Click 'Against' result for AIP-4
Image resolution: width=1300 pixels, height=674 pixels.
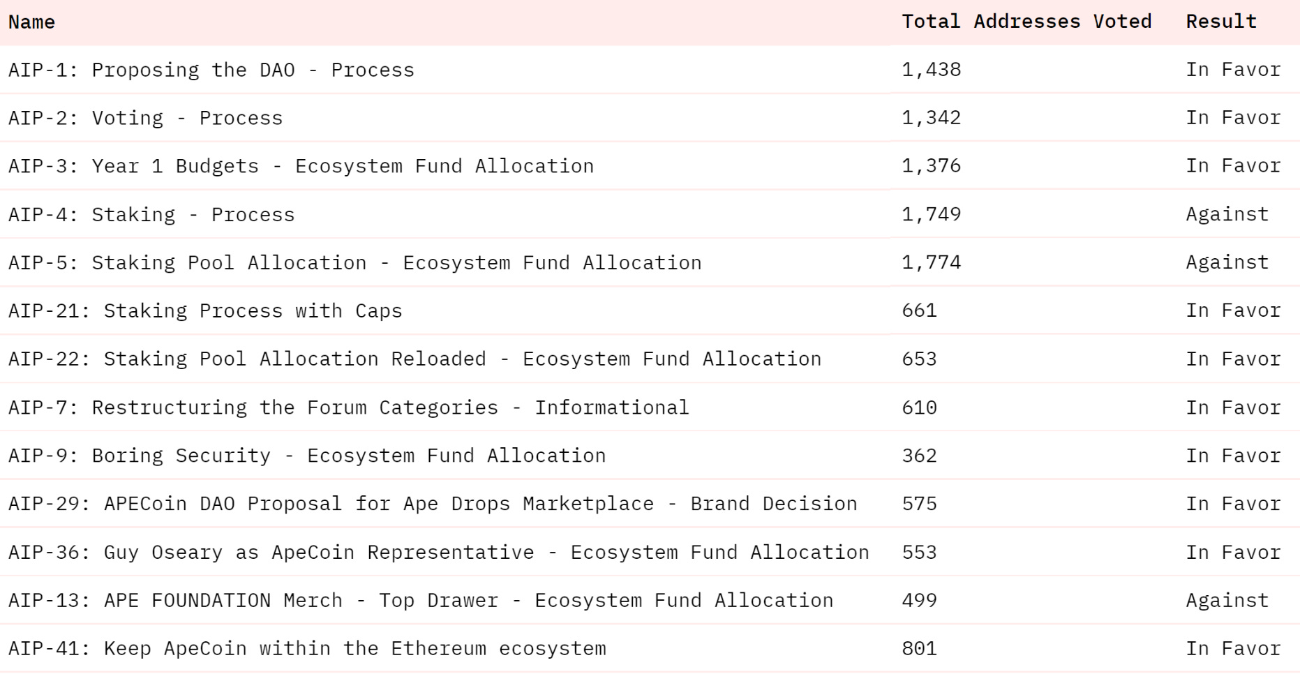1227,215
